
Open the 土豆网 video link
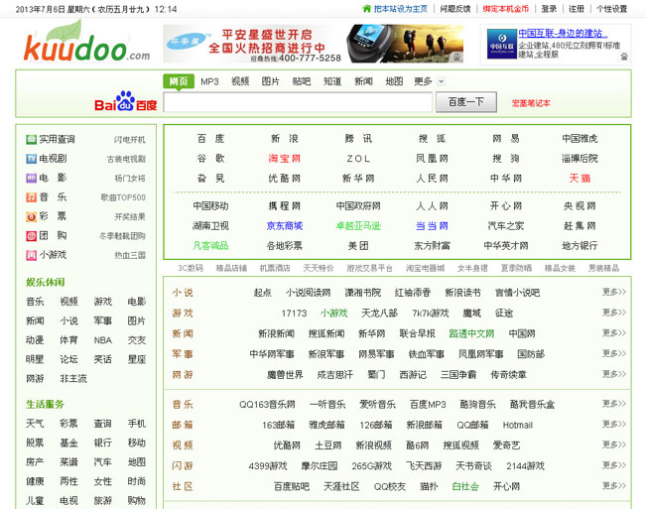coord(328,445)
